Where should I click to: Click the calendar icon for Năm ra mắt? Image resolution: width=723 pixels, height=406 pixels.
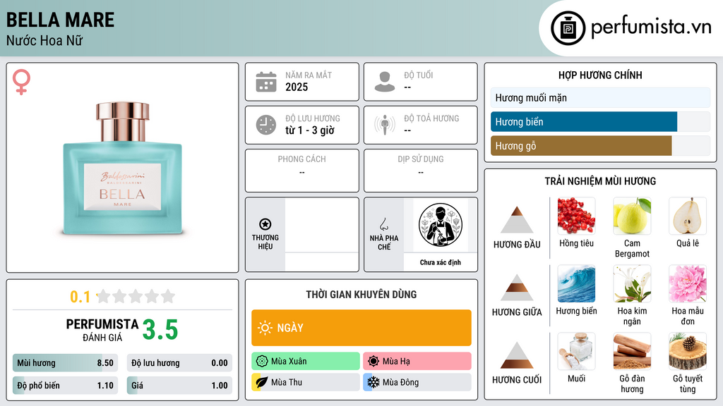[x=266, y=82]
